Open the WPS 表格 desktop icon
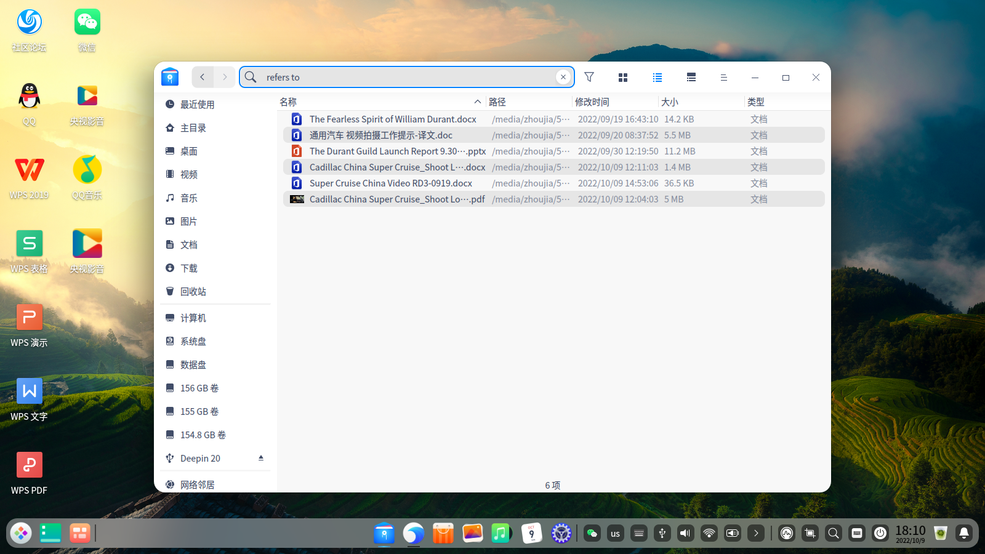 pyautogui.click(x=29, y=252)
